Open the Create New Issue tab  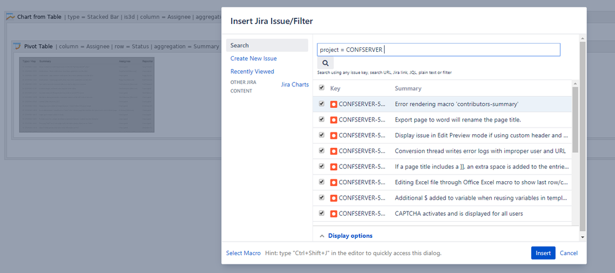pos(254,59)
